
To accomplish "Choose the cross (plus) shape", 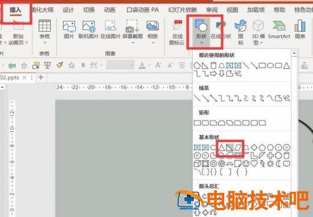I will pyautogui.click(x=270, y=156).
